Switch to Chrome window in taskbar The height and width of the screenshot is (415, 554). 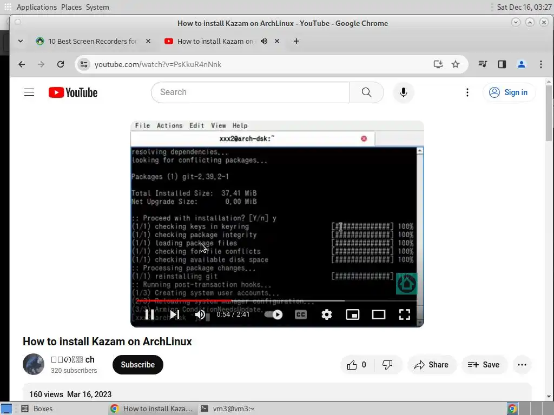click(x=152, y=409)
